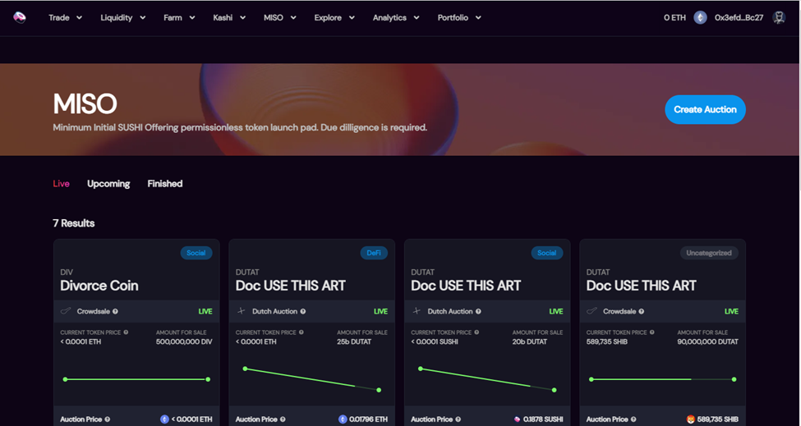Click the Social tag on Doc USE THIS ART card
Image resolution: width=801 pixels, height=426 pixels.
(x=547, y=253)
